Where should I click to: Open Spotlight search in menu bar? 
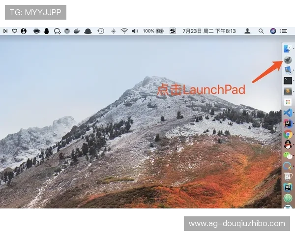[x=261, y=31]
